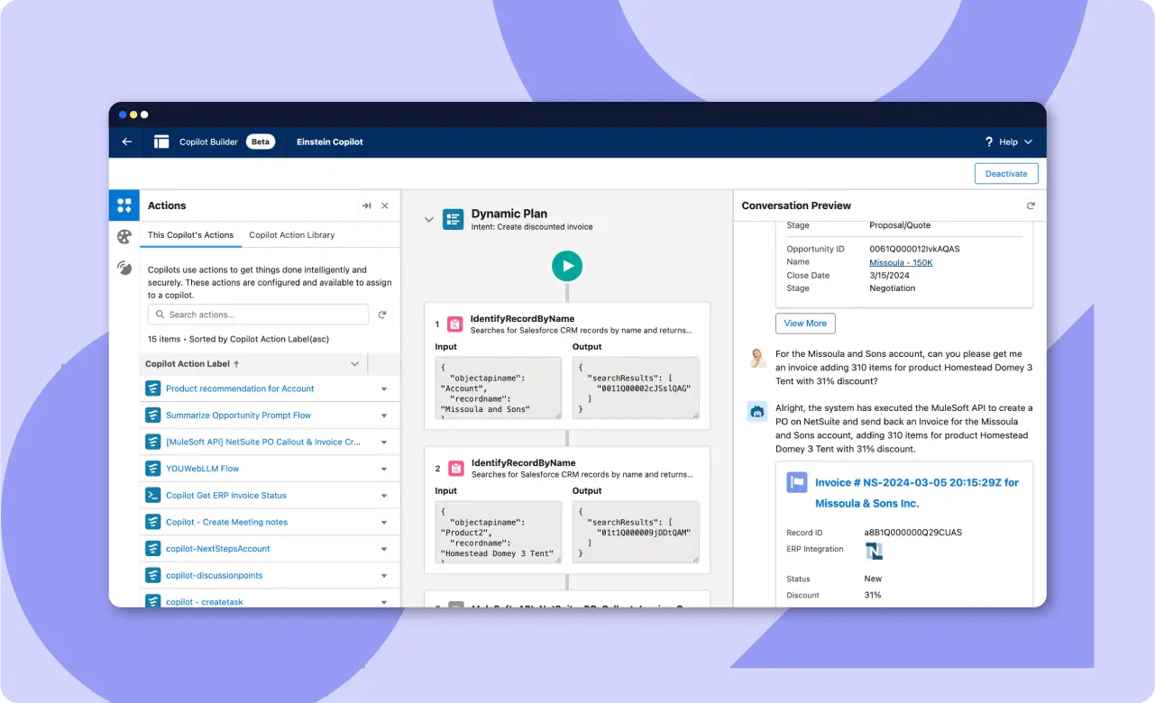
Task: Switch to This Copilot's Actions tab
Action: click(190, 235)
